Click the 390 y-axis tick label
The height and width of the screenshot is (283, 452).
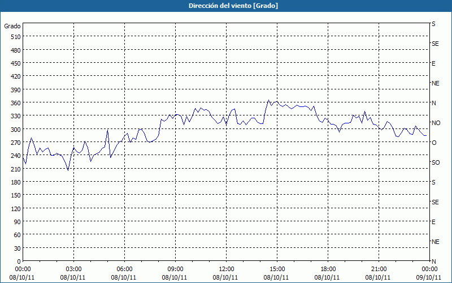pos(16,90)
